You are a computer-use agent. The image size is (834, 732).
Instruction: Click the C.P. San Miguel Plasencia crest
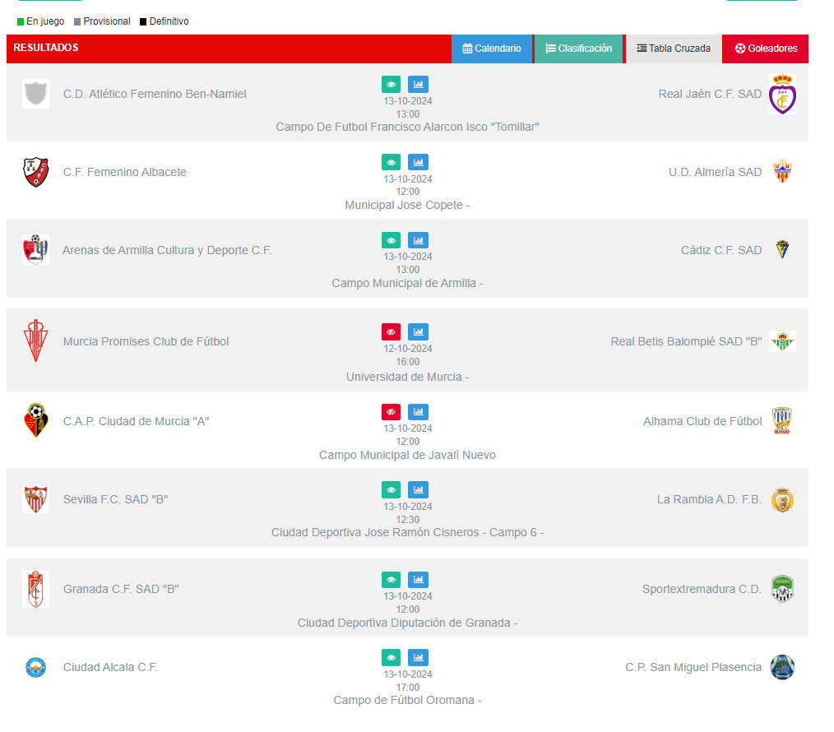point(782,667)
